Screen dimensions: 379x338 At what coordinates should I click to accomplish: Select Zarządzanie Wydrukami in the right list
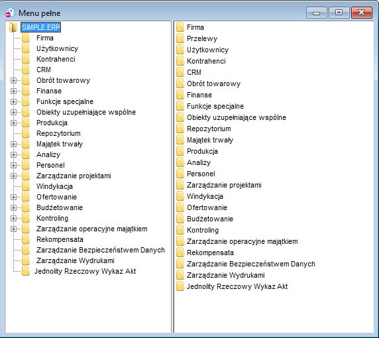(x=226, y=275)
